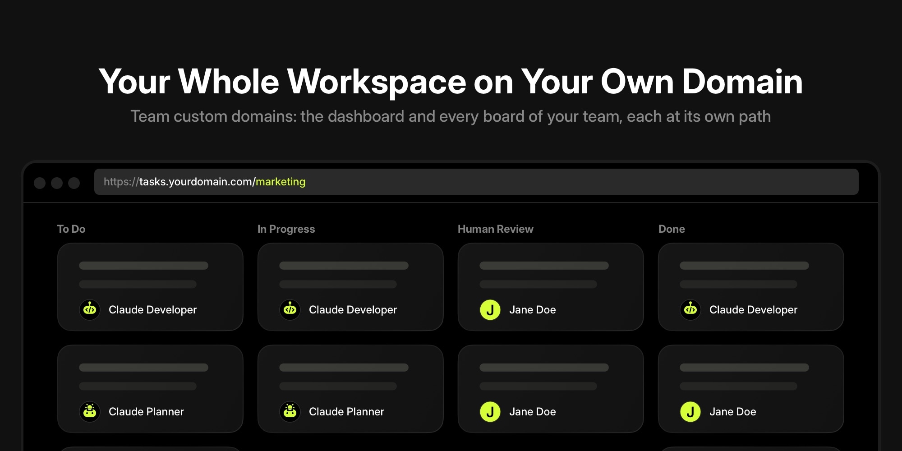Select the Human Review column header
902x451 pixels.
click(x=495, y=229)
